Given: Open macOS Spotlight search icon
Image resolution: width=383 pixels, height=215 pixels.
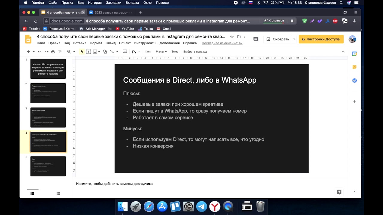Looking at the screenshot, I should tap(341, 3).
